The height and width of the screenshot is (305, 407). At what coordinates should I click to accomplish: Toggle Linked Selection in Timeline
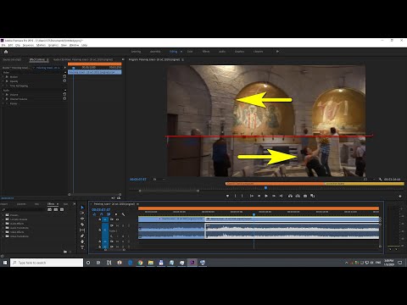[109, 214]
